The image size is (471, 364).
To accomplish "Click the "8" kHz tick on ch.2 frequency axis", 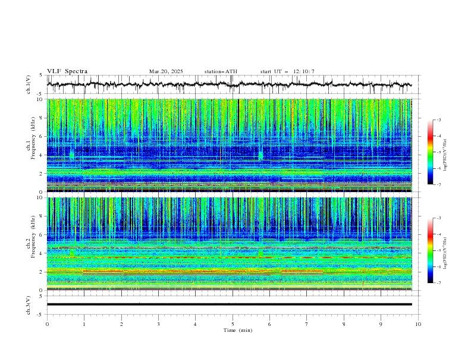I will [42, 216].
